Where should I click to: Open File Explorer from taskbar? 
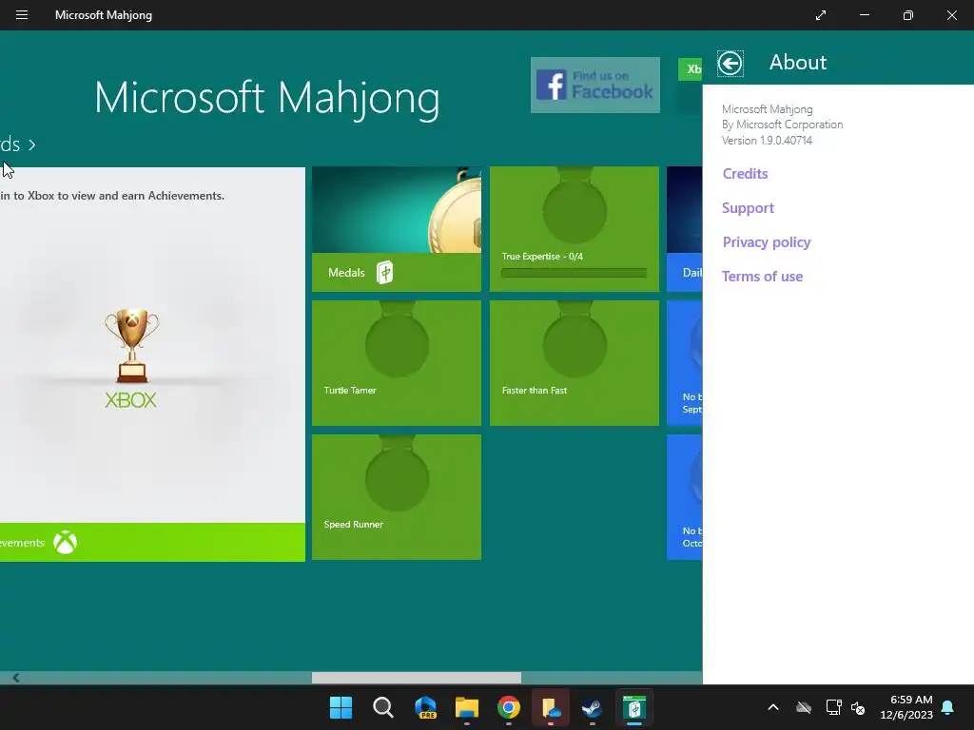click(466, 707)
